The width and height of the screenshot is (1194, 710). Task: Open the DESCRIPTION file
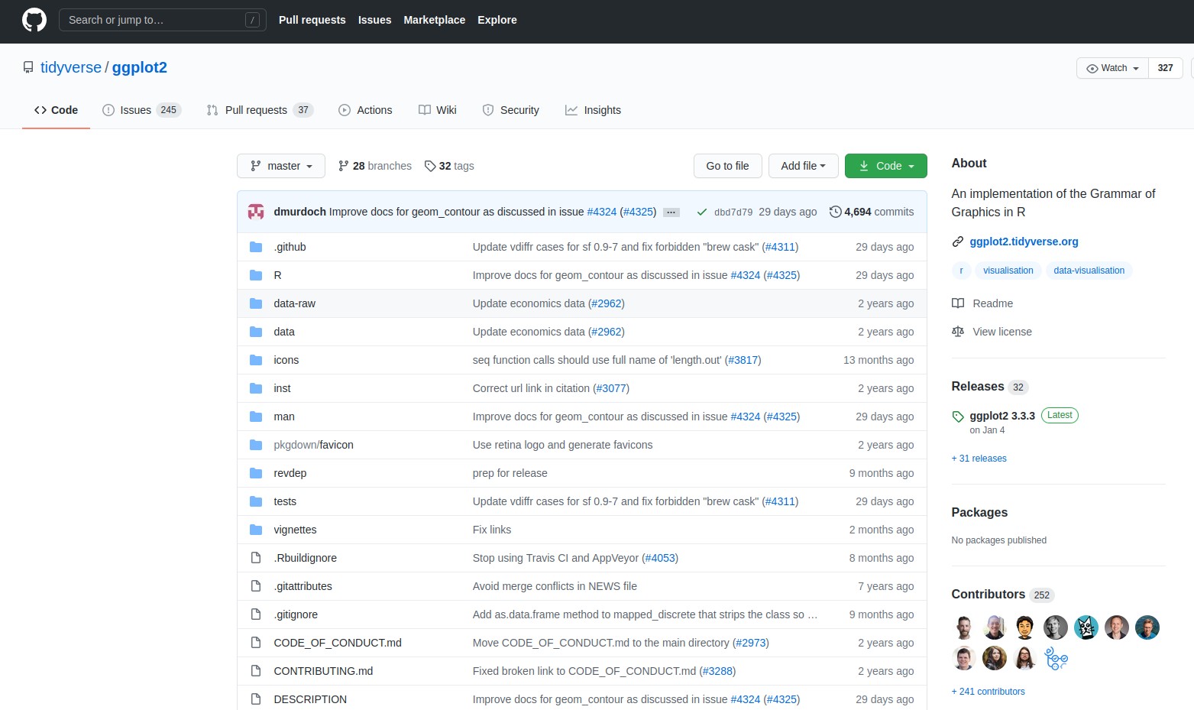310,699
